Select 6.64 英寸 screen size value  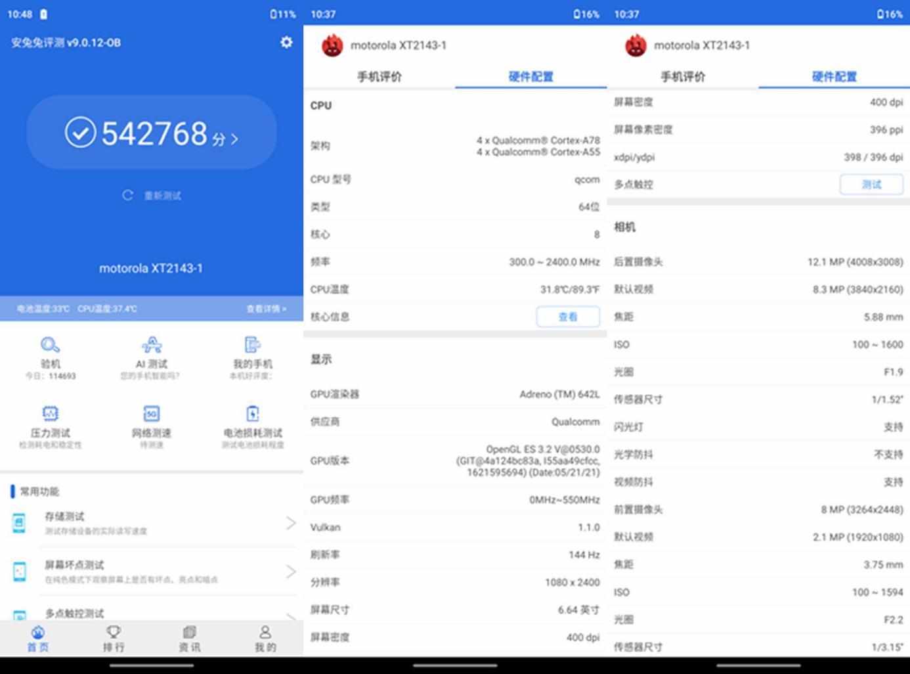(x=578, y=610)
